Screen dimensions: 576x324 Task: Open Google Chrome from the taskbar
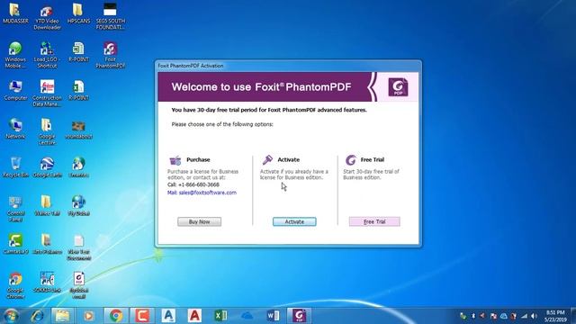pos(116,316)
